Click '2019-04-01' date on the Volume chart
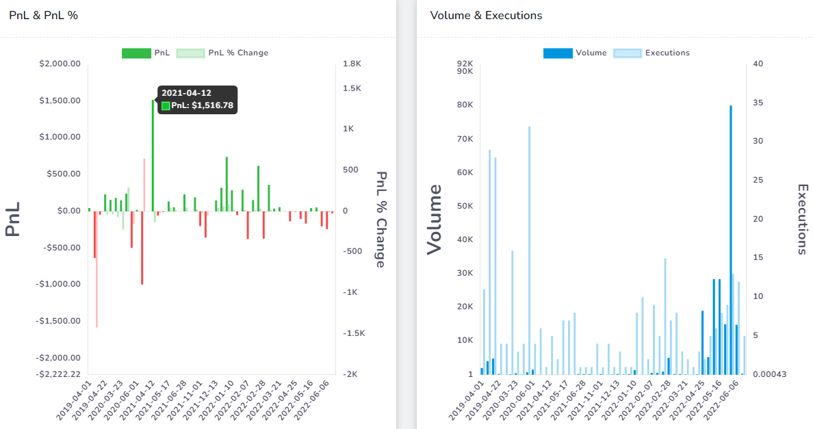Image resolution: width=813 pixels, height=429 pixels. [465, 400]
